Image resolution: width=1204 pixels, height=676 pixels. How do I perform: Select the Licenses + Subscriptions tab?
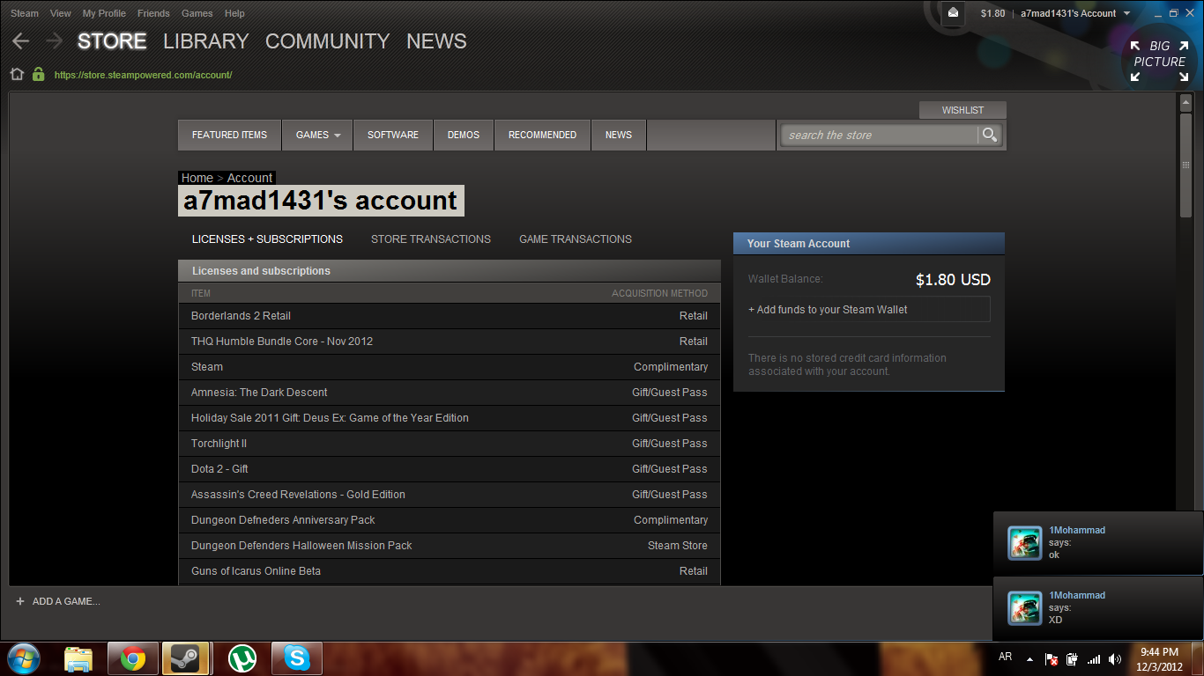pos(267,239)
